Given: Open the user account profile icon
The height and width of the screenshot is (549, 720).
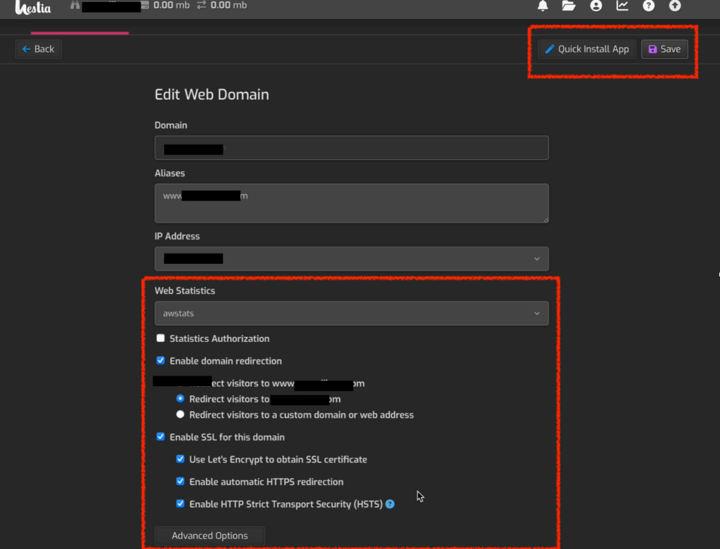Looking at the screenshot, I should tap(596, 6).
